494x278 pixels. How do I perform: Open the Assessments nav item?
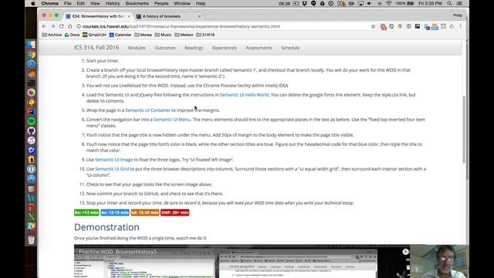[259, 48]
